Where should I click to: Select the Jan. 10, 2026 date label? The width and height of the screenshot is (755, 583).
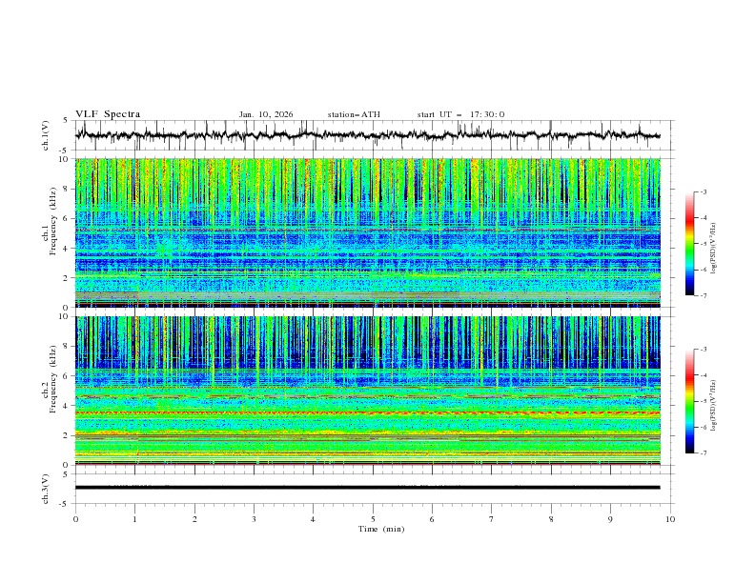[266, 114]
